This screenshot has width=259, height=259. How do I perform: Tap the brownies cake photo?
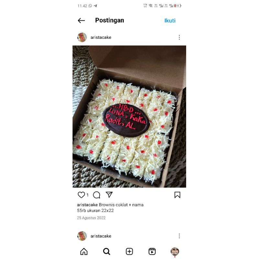coord(129,117)
